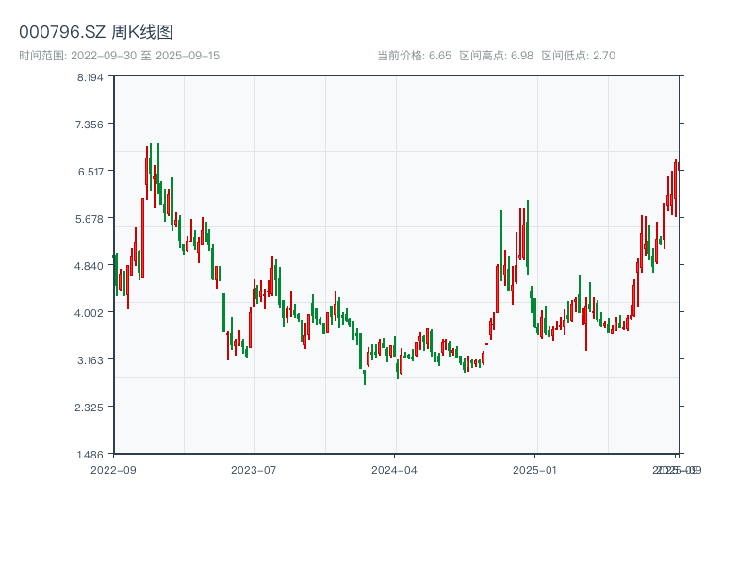Click x-axis label 2025-01
The height and width of the screenshot is (566, 754).
[x=534, y=470]
